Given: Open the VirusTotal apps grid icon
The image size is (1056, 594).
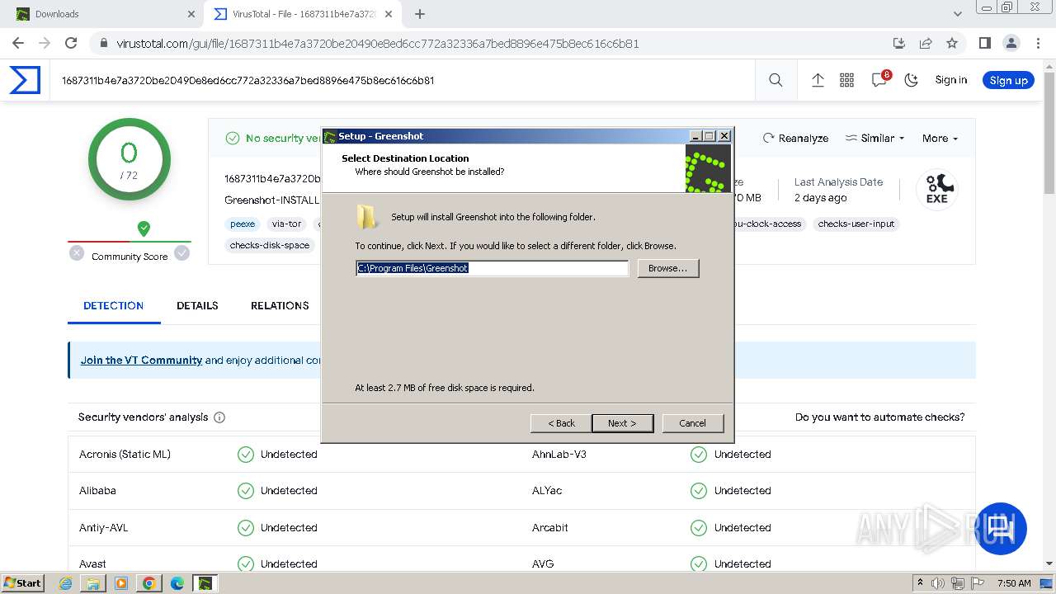Looking at the screenshot, I should [x=846, y=80].
